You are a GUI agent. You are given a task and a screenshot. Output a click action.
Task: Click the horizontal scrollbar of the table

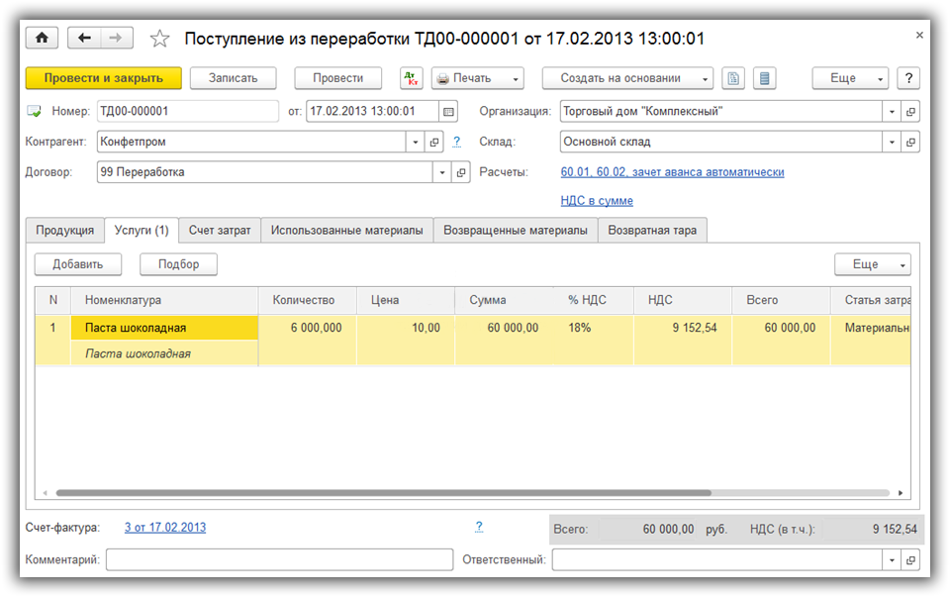click(x=382, y=492)
